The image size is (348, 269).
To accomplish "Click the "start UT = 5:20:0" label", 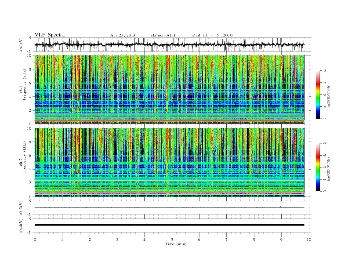I will [x=212, y=35].
